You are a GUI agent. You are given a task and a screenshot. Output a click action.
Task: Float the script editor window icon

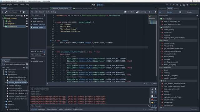coord(156,12)
